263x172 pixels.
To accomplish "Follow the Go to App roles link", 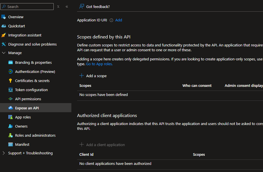I will (x=99, y=64).
